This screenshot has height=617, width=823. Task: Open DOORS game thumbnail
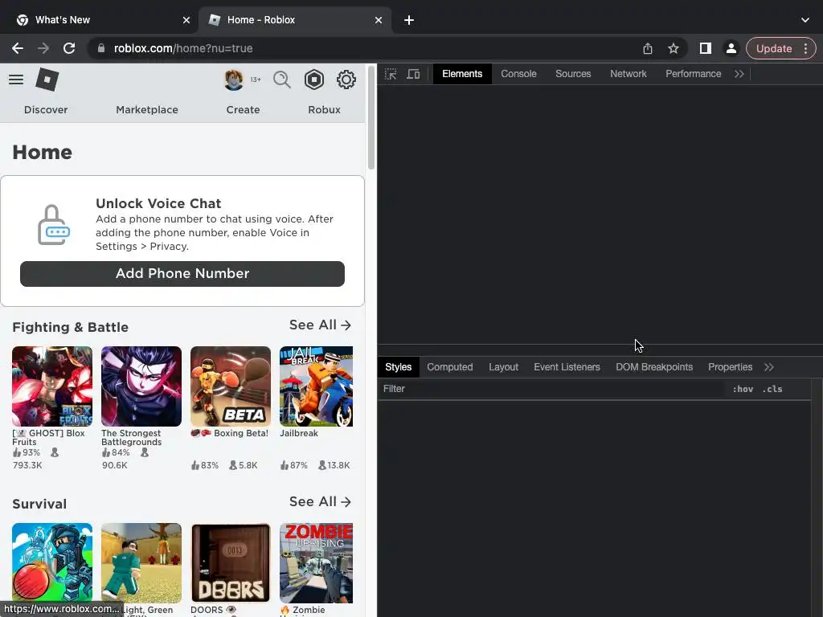231,563
